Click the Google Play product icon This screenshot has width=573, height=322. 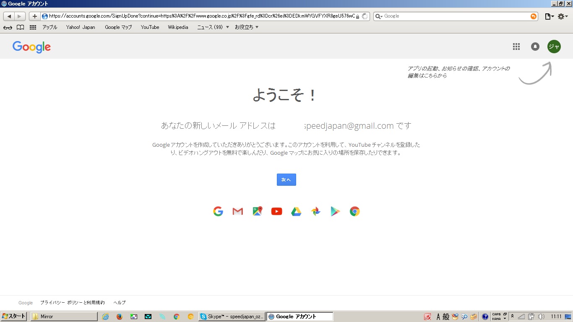coord(335,211)
